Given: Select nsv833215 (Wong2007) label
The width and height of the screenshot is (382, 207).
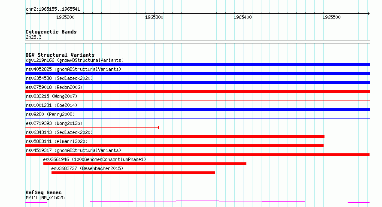Looking at the screenshot, I should click(52, 96).
